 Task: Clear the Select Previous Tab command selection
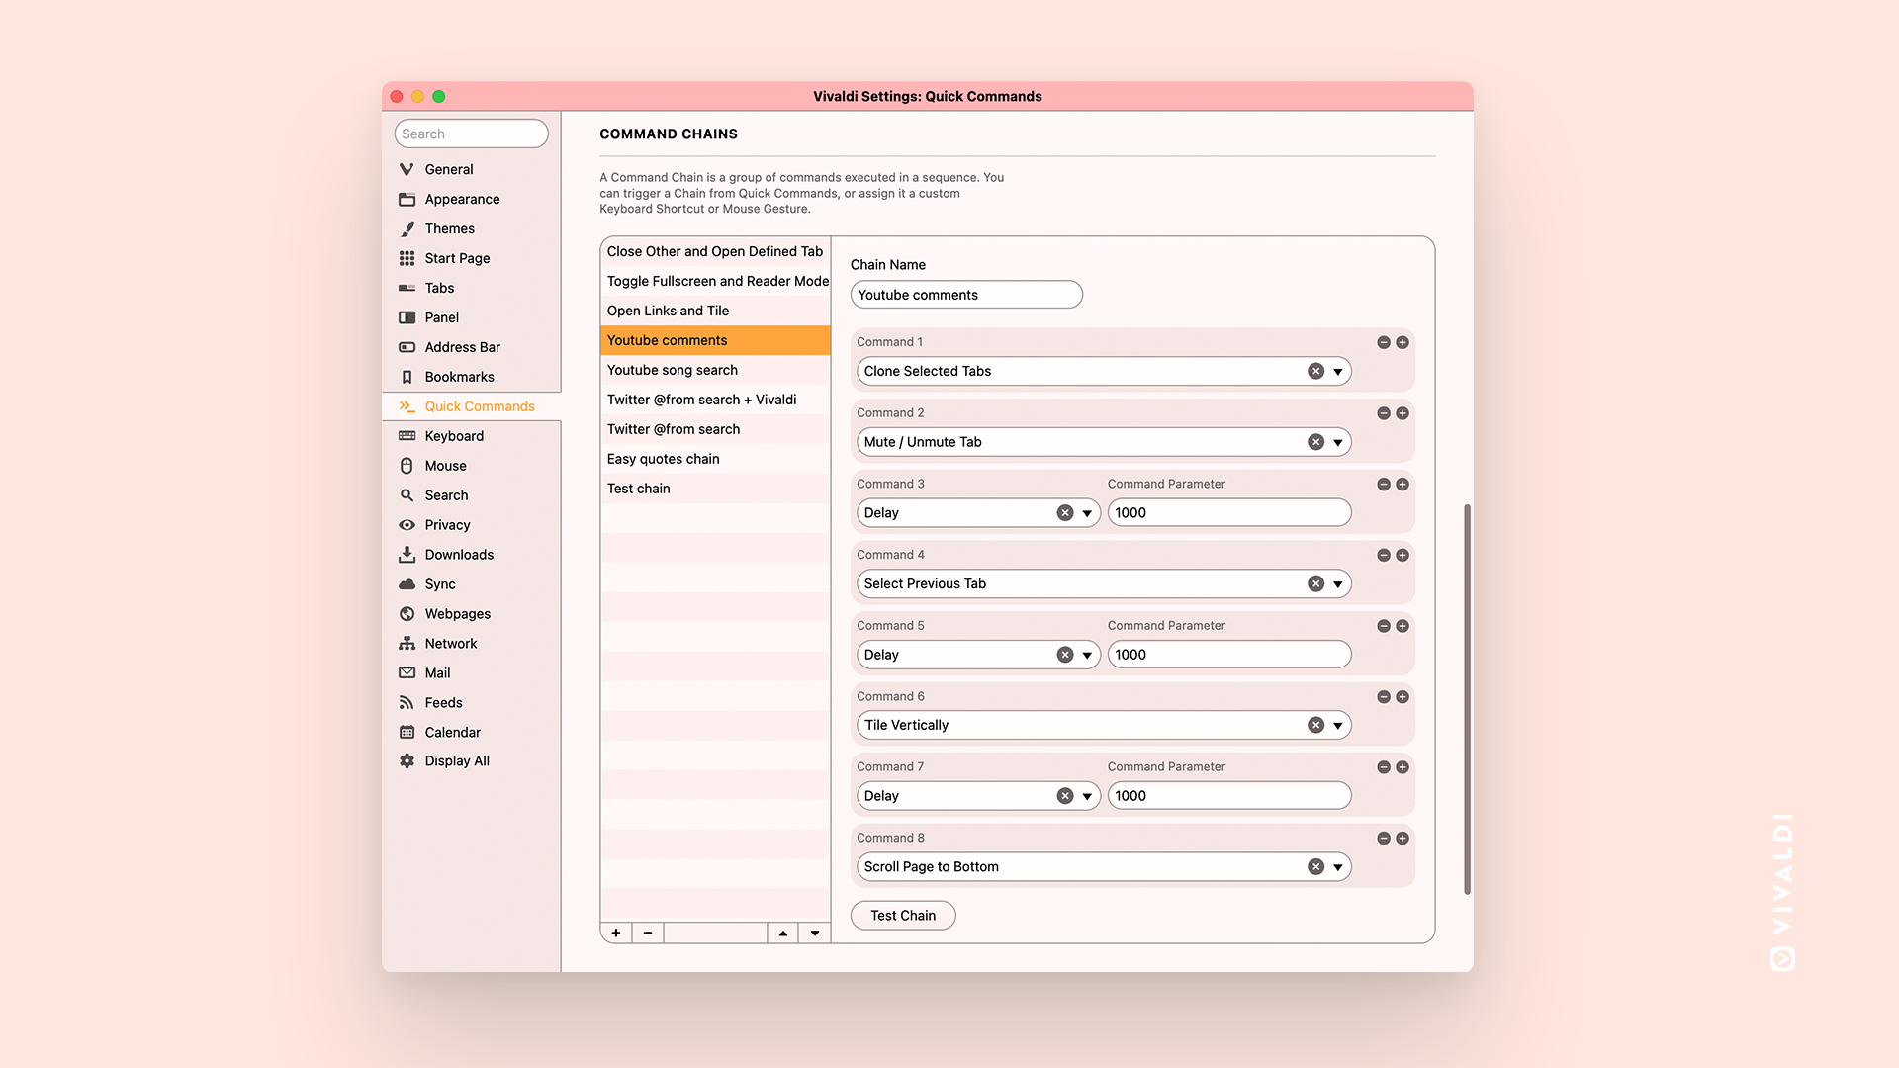(x=1315, y=583)
